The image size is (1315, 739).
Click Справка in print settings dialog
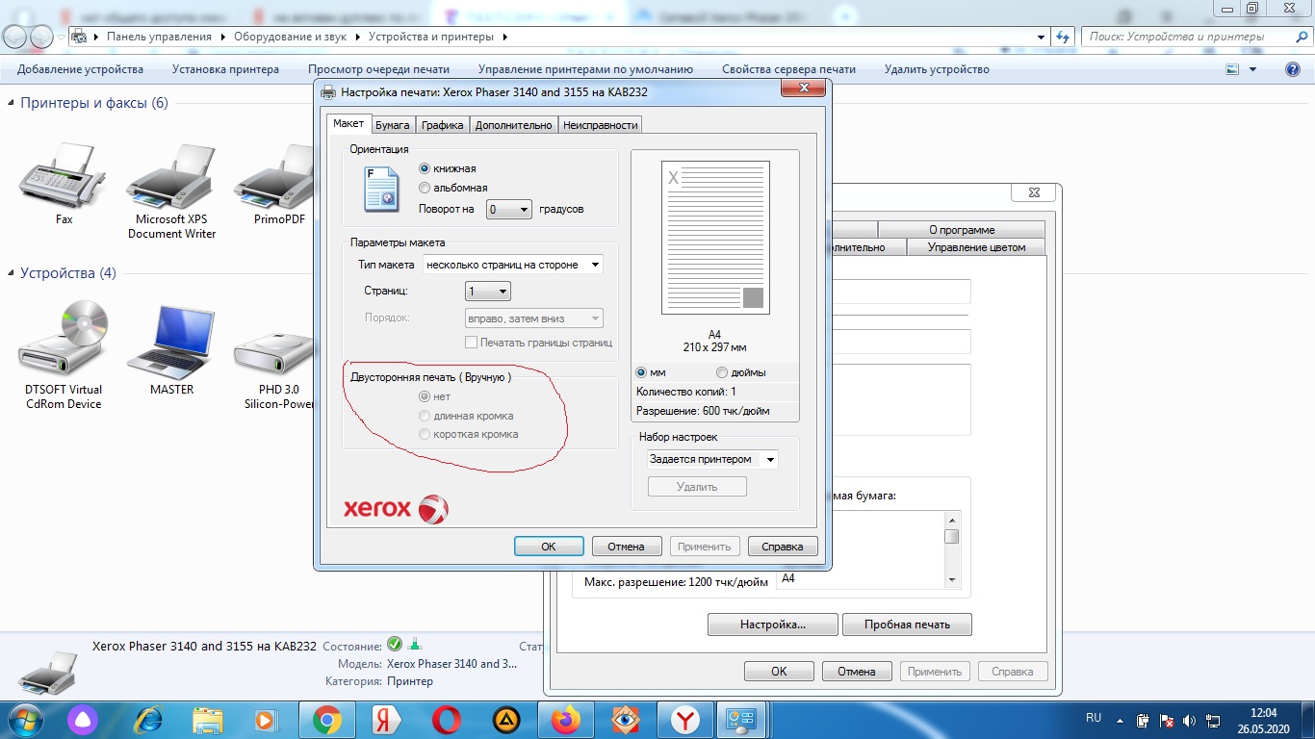pyautogui.click(x=782, y=547)
